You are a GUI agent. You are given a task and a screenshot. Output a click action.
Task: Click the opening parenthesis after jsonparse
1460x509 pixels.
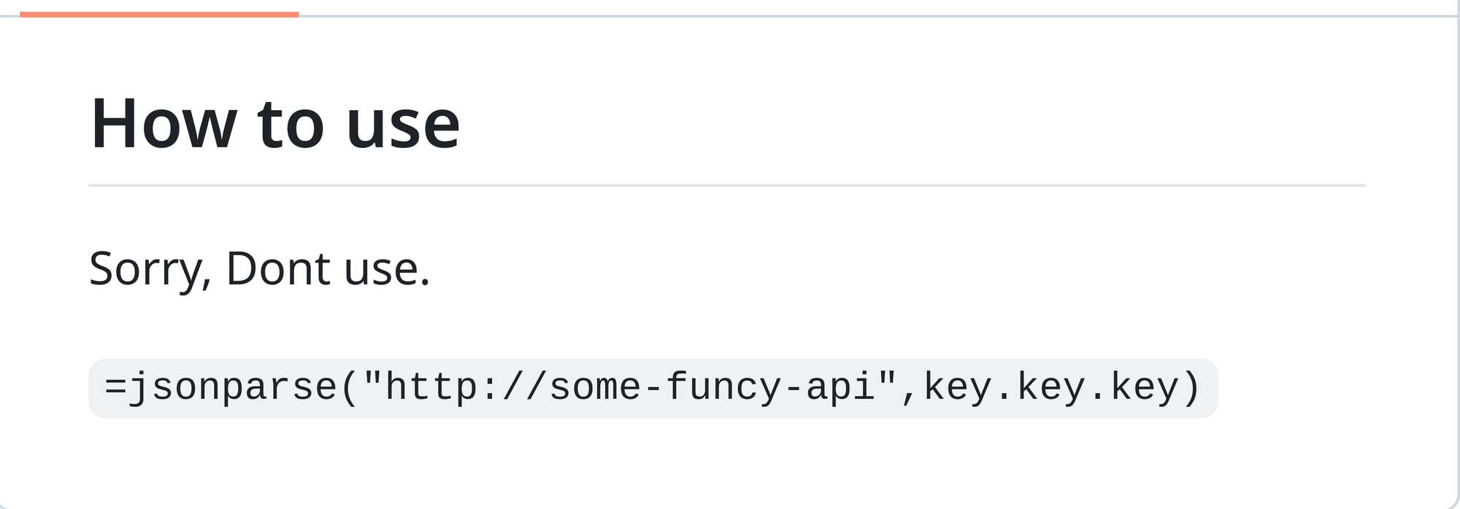pyautogui.click(x=350, y=388)
